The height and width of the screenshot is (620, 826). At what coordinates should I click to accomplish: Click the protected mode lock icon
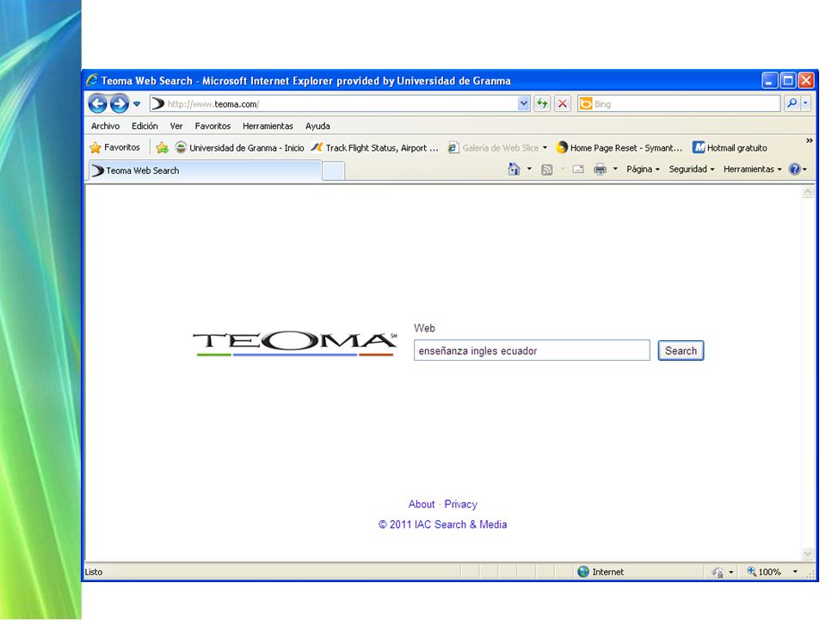pyautogui.click(x=718, y=572)
